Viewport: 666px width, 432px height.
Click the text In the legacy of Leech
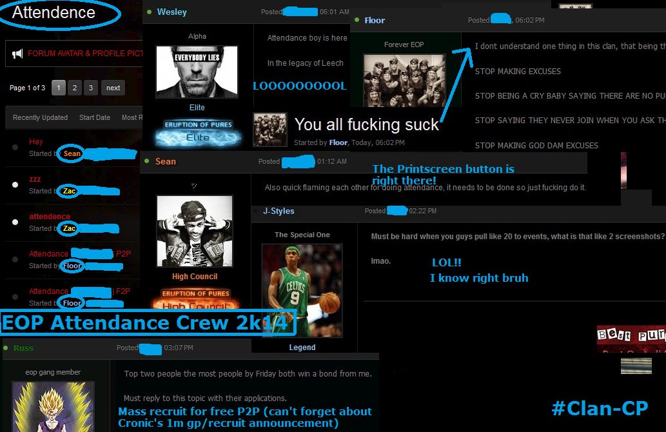point(306,63)
